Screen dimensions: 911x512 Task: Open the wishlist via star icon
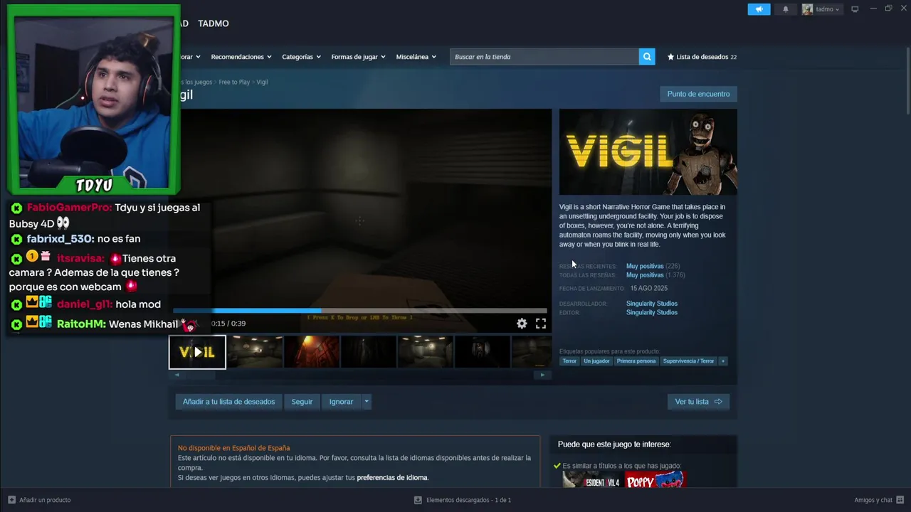coord(670,57)
